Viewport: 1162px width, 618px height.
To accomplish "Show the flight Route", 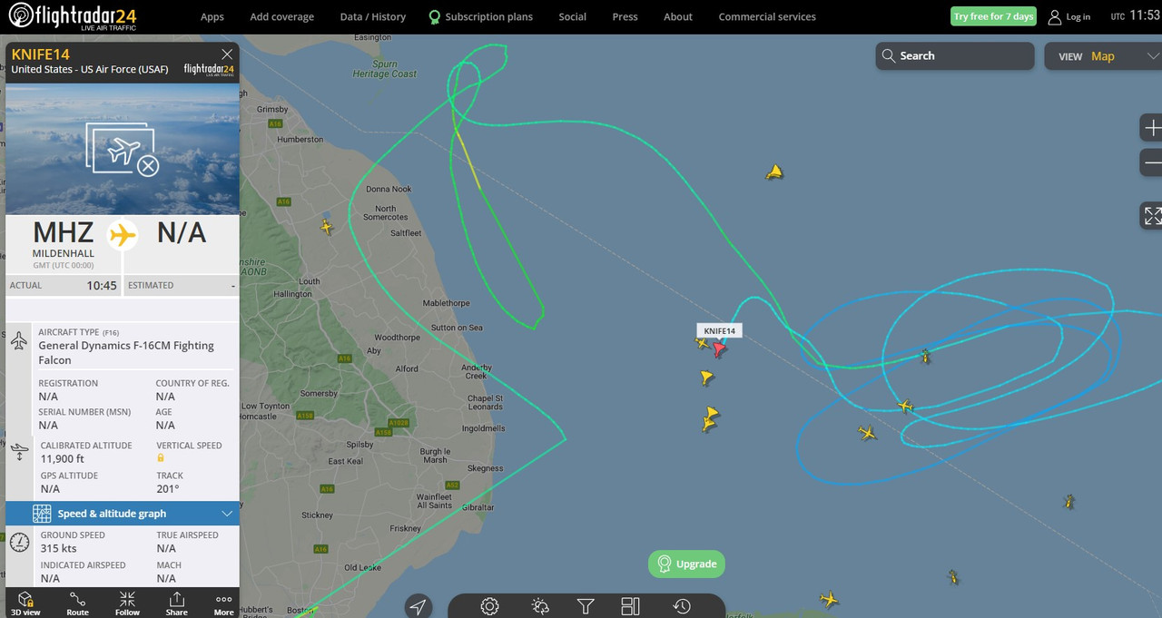I will [78, 603].
